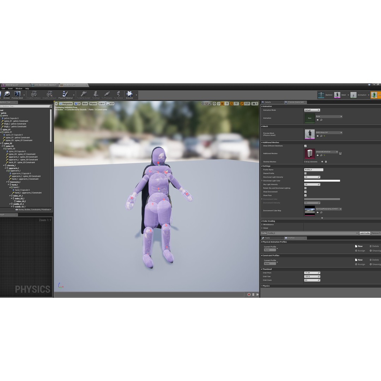Viewport: 381px width, 381px height.
Task: Click the To Skeletal constraint icon
Action: click(x=118, y=95)
